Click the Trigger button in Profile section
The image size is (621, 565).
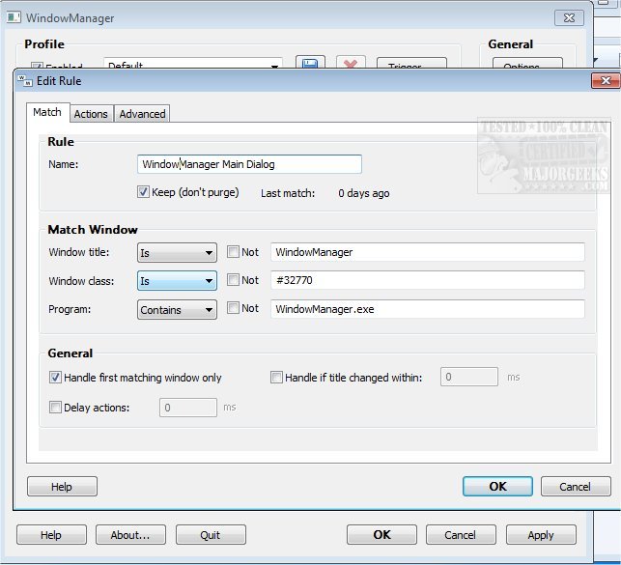click(411, 64)
